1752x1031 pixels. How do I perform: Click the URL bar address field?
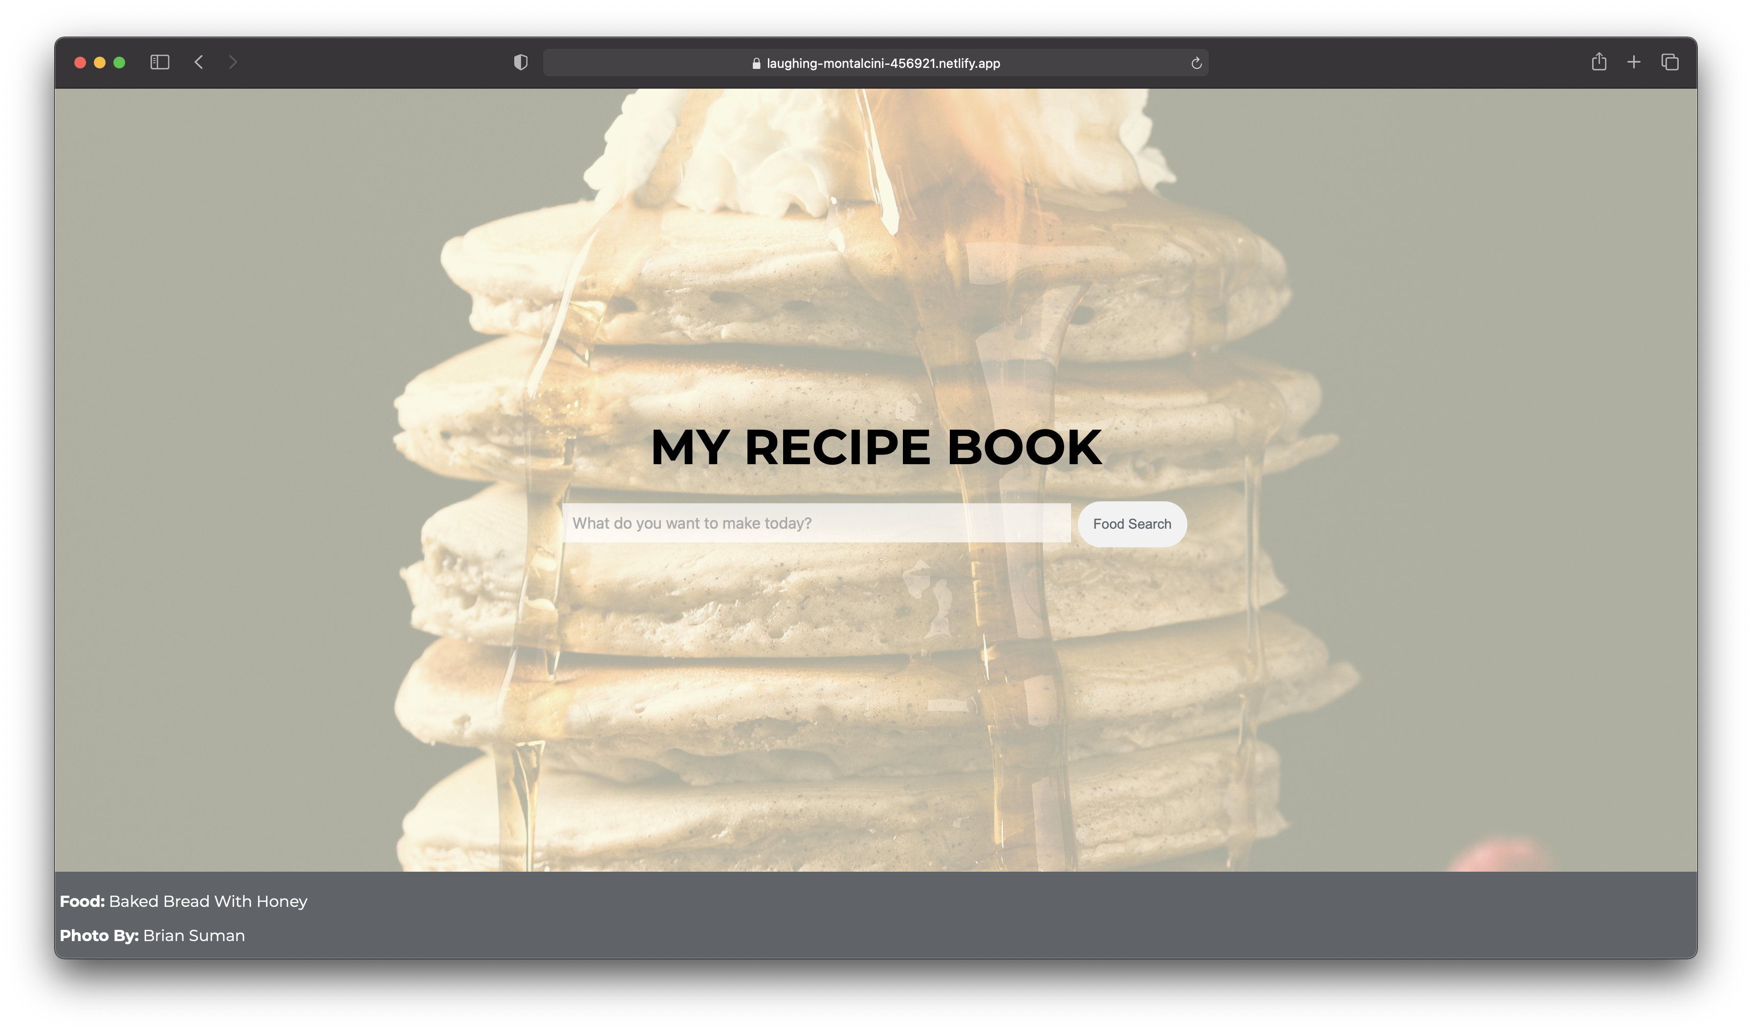[x=876, y=63]
